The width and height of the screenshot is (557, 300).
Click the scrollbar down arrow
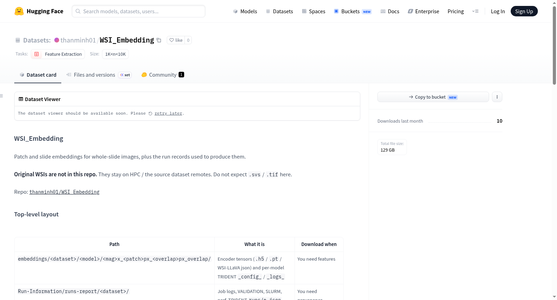[554, 297]
